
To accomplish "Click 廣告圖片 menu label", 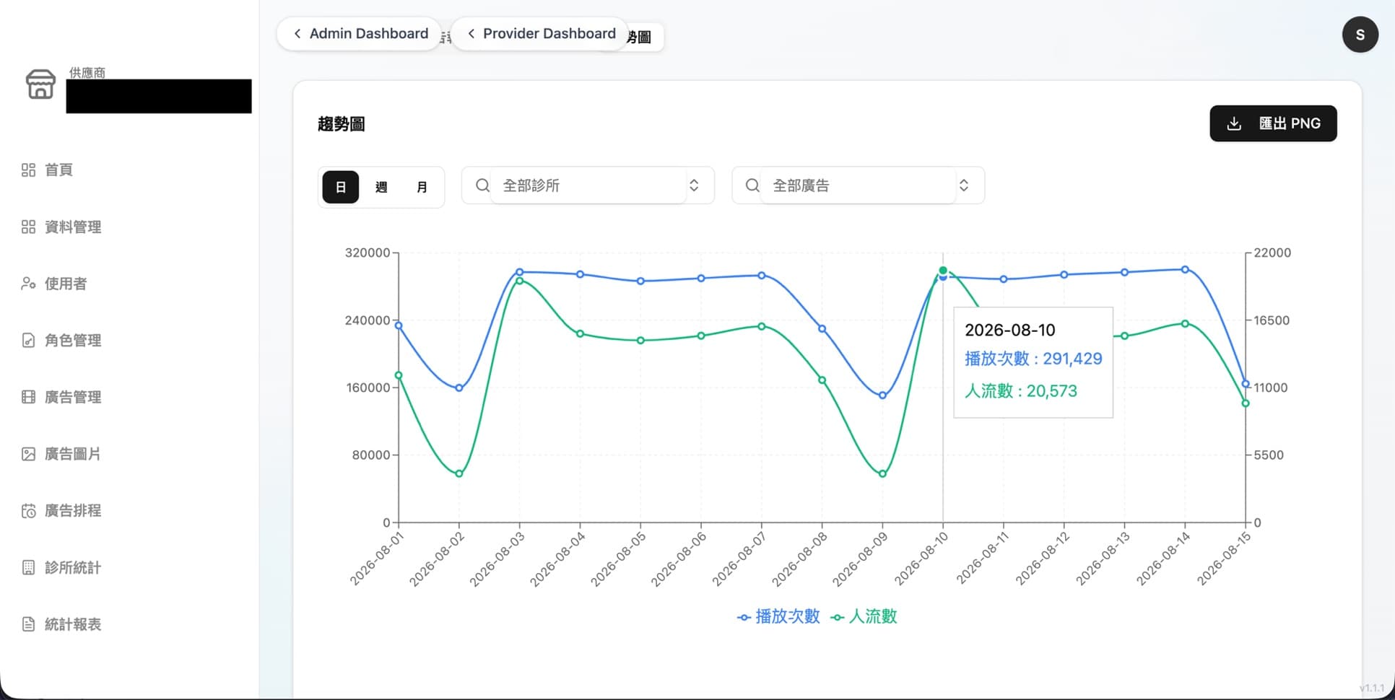I will (x=73, y=454).
